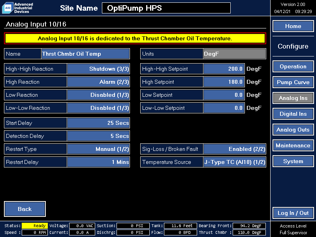Edit the Site Name field OptiPump HPS
This screenshot has height=237, width=316.
click(x=166, y=8)
